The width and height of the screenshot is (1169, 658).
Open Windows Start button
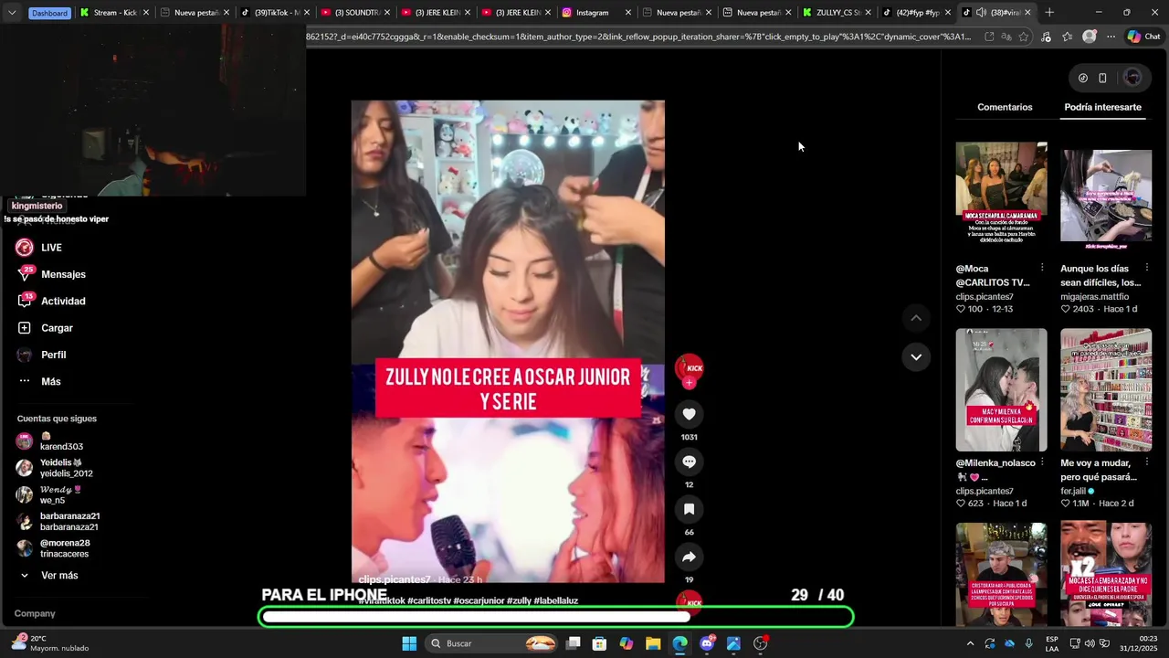coord(409,643)
